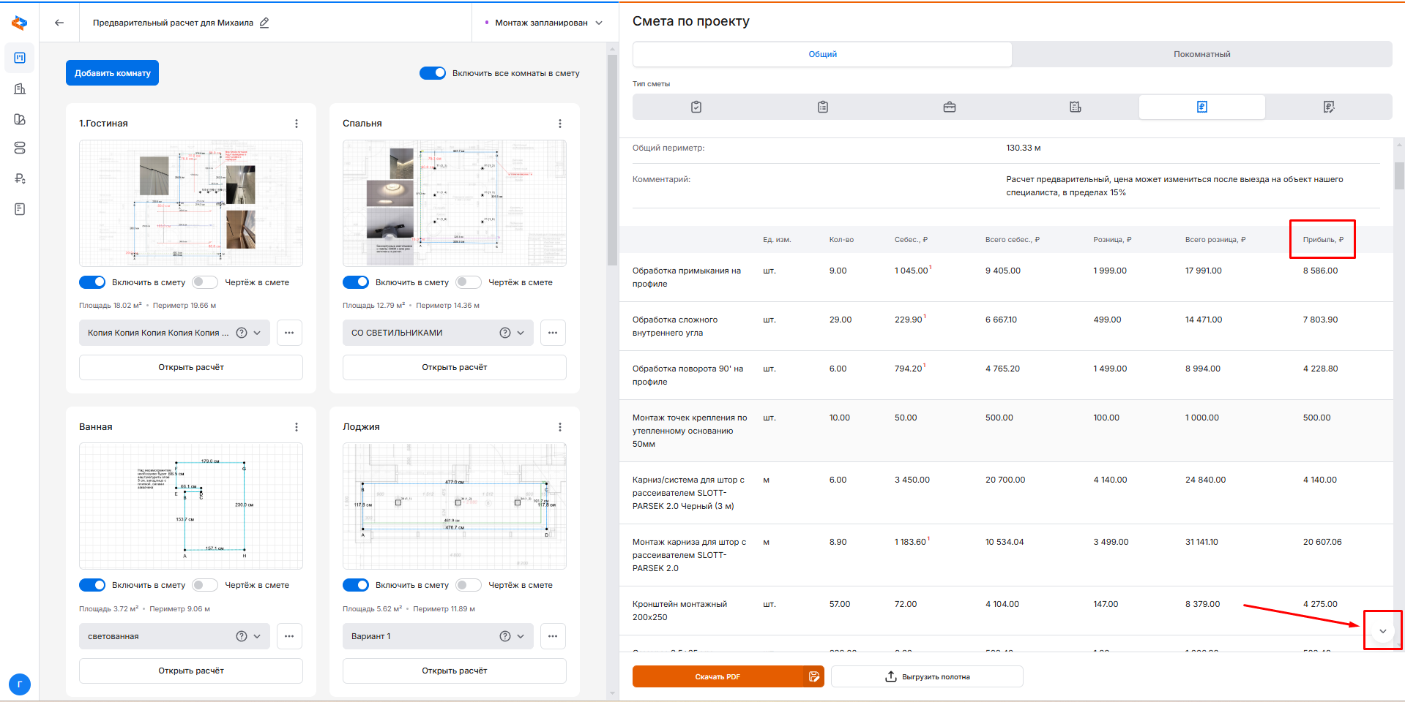1405x702 pixels.
Task: Open Монтаж запланирован status dropdown
Action: point(544,23)
